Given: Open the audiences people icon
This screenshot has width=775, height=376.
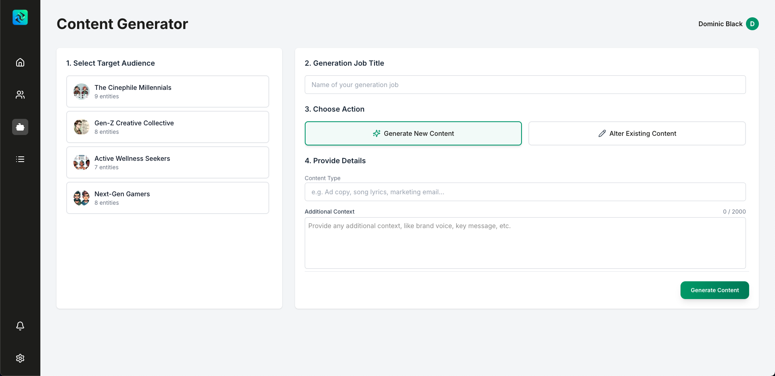Looking at the screenshot, I should pos(20,95).
